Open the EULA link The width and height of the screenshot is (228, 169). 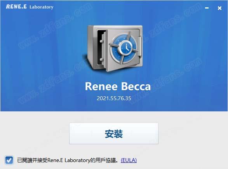[x=129, y=160]
